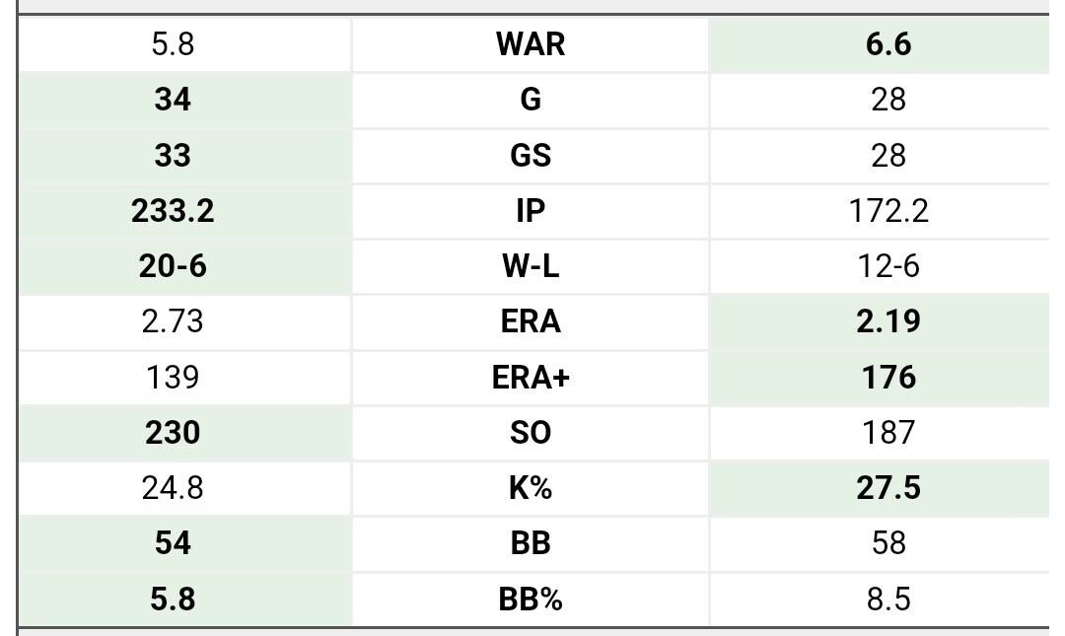The width and height of the screenshot is (1065, 636).
Task: Click the 230 strikeouts value
Action: [173, 433]
